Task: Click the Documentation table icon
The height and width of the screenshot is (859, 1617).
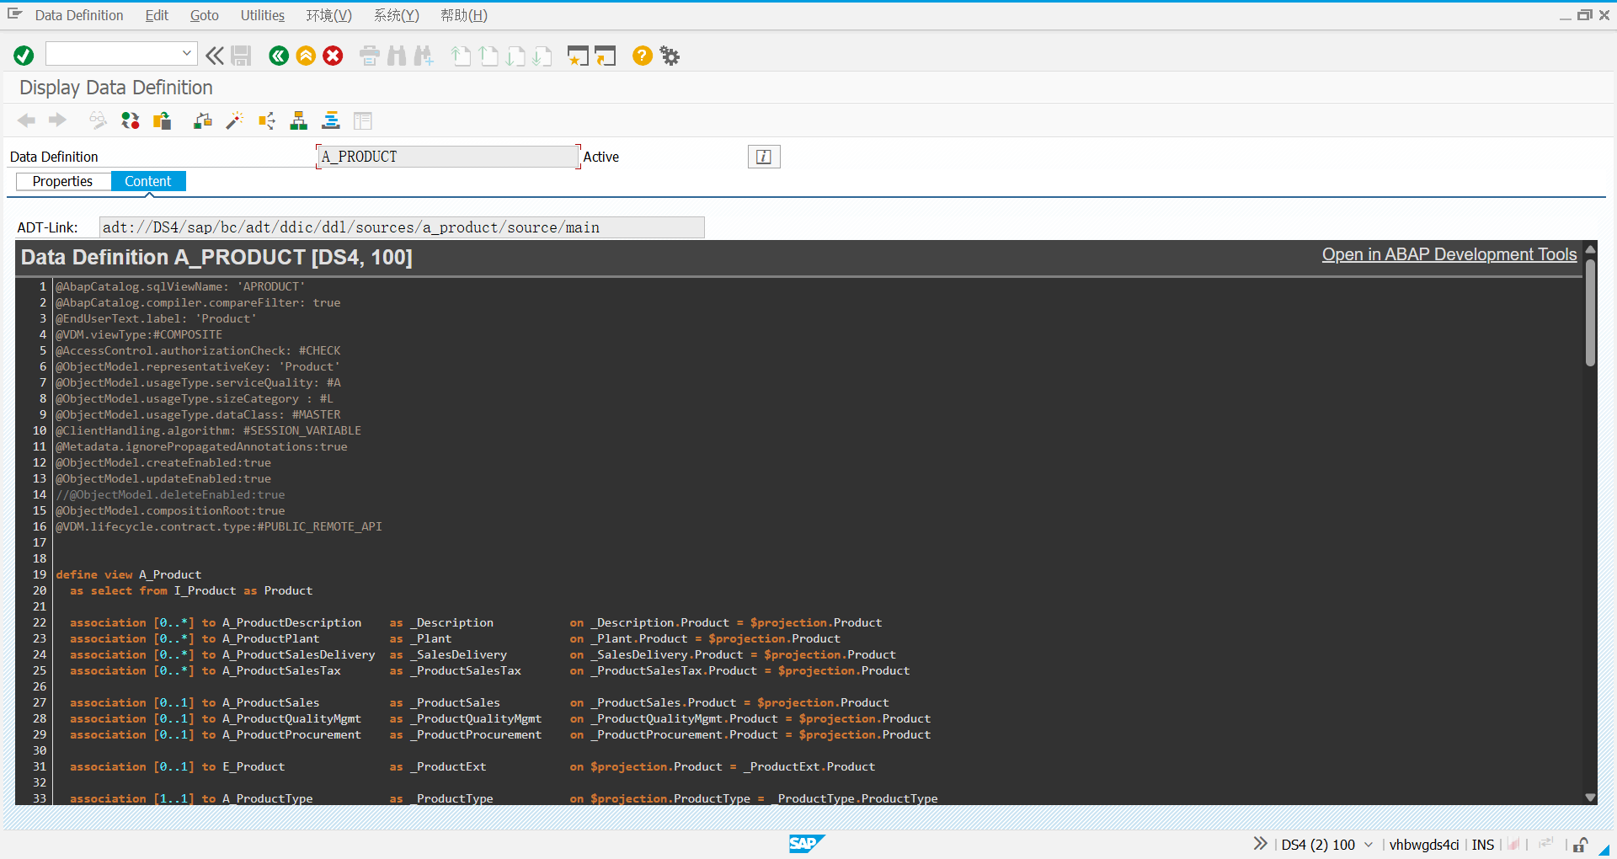Action: [x=363, y=120]
